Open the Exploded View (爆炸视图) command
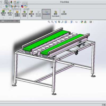Viewport: 106px width, 106px height. [32, 14]
